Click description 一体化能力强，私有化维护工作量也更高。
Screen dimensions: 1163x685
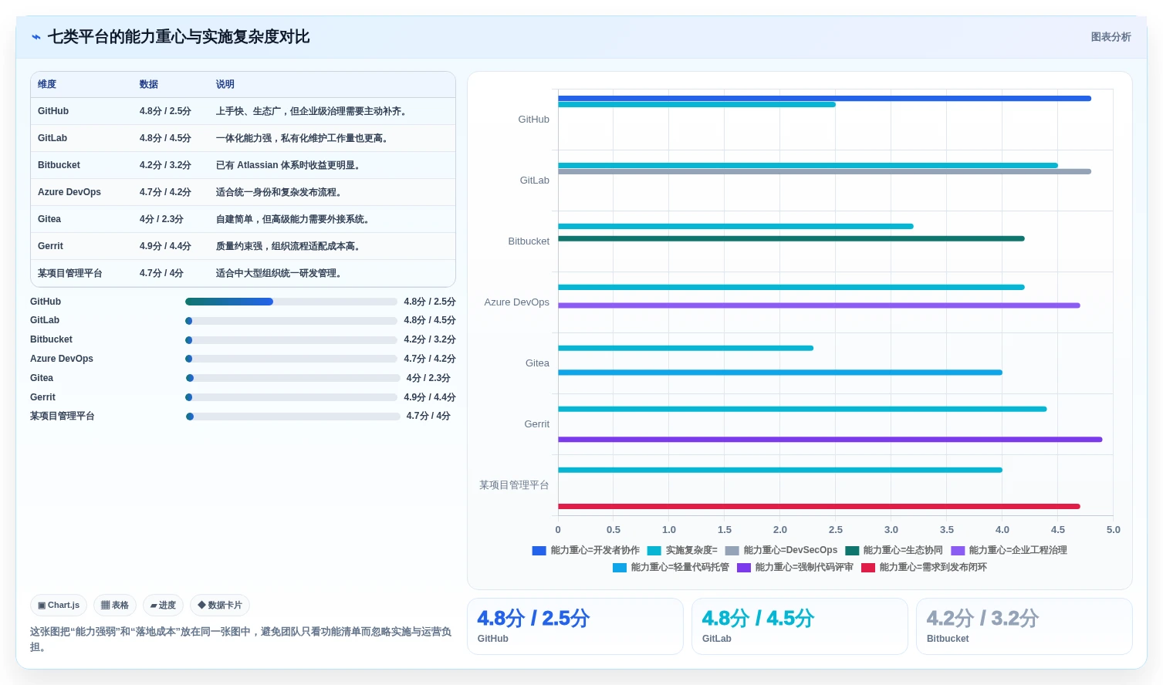(302, 138)
